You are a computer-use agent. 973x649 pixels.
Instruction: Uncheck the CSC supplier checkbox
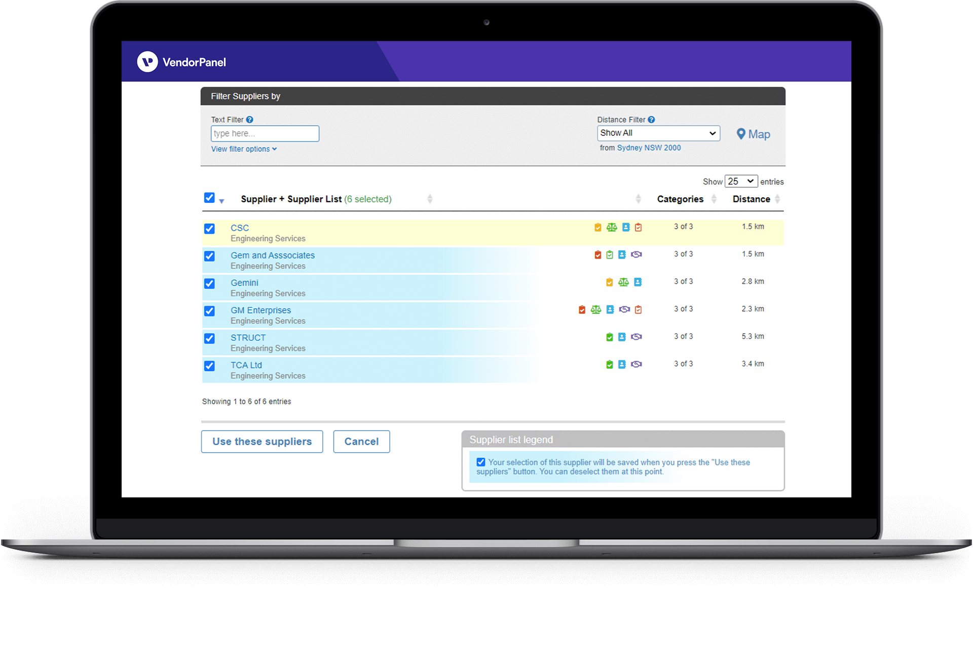coord(209,229)
